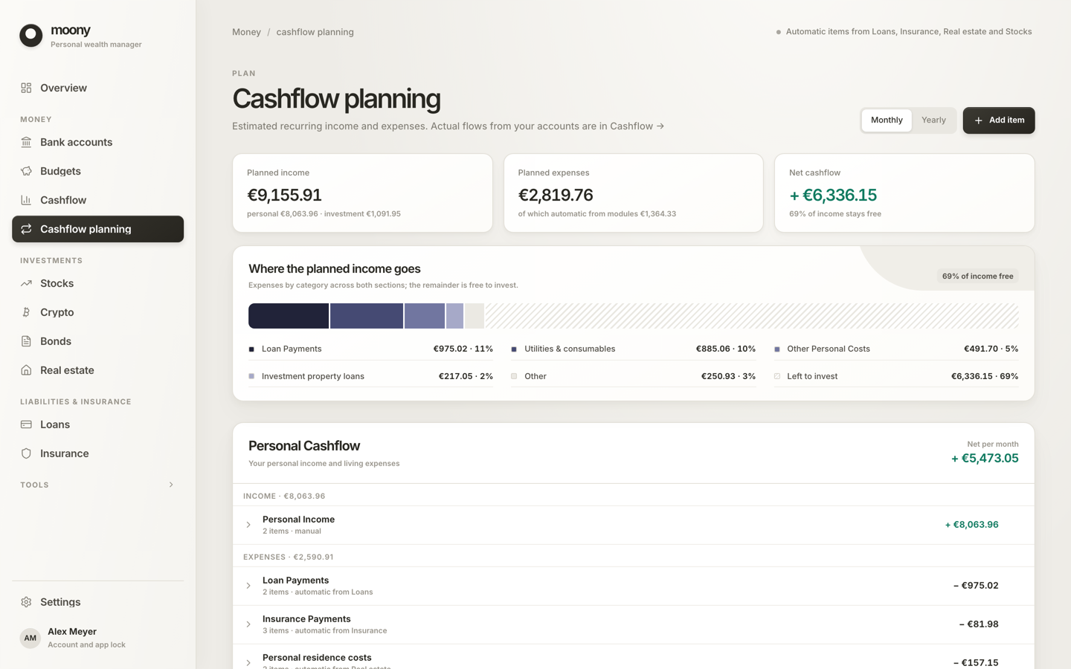The image size is (1071, 669).
Task: Open the Insurance section
Action: click(97, 453)
